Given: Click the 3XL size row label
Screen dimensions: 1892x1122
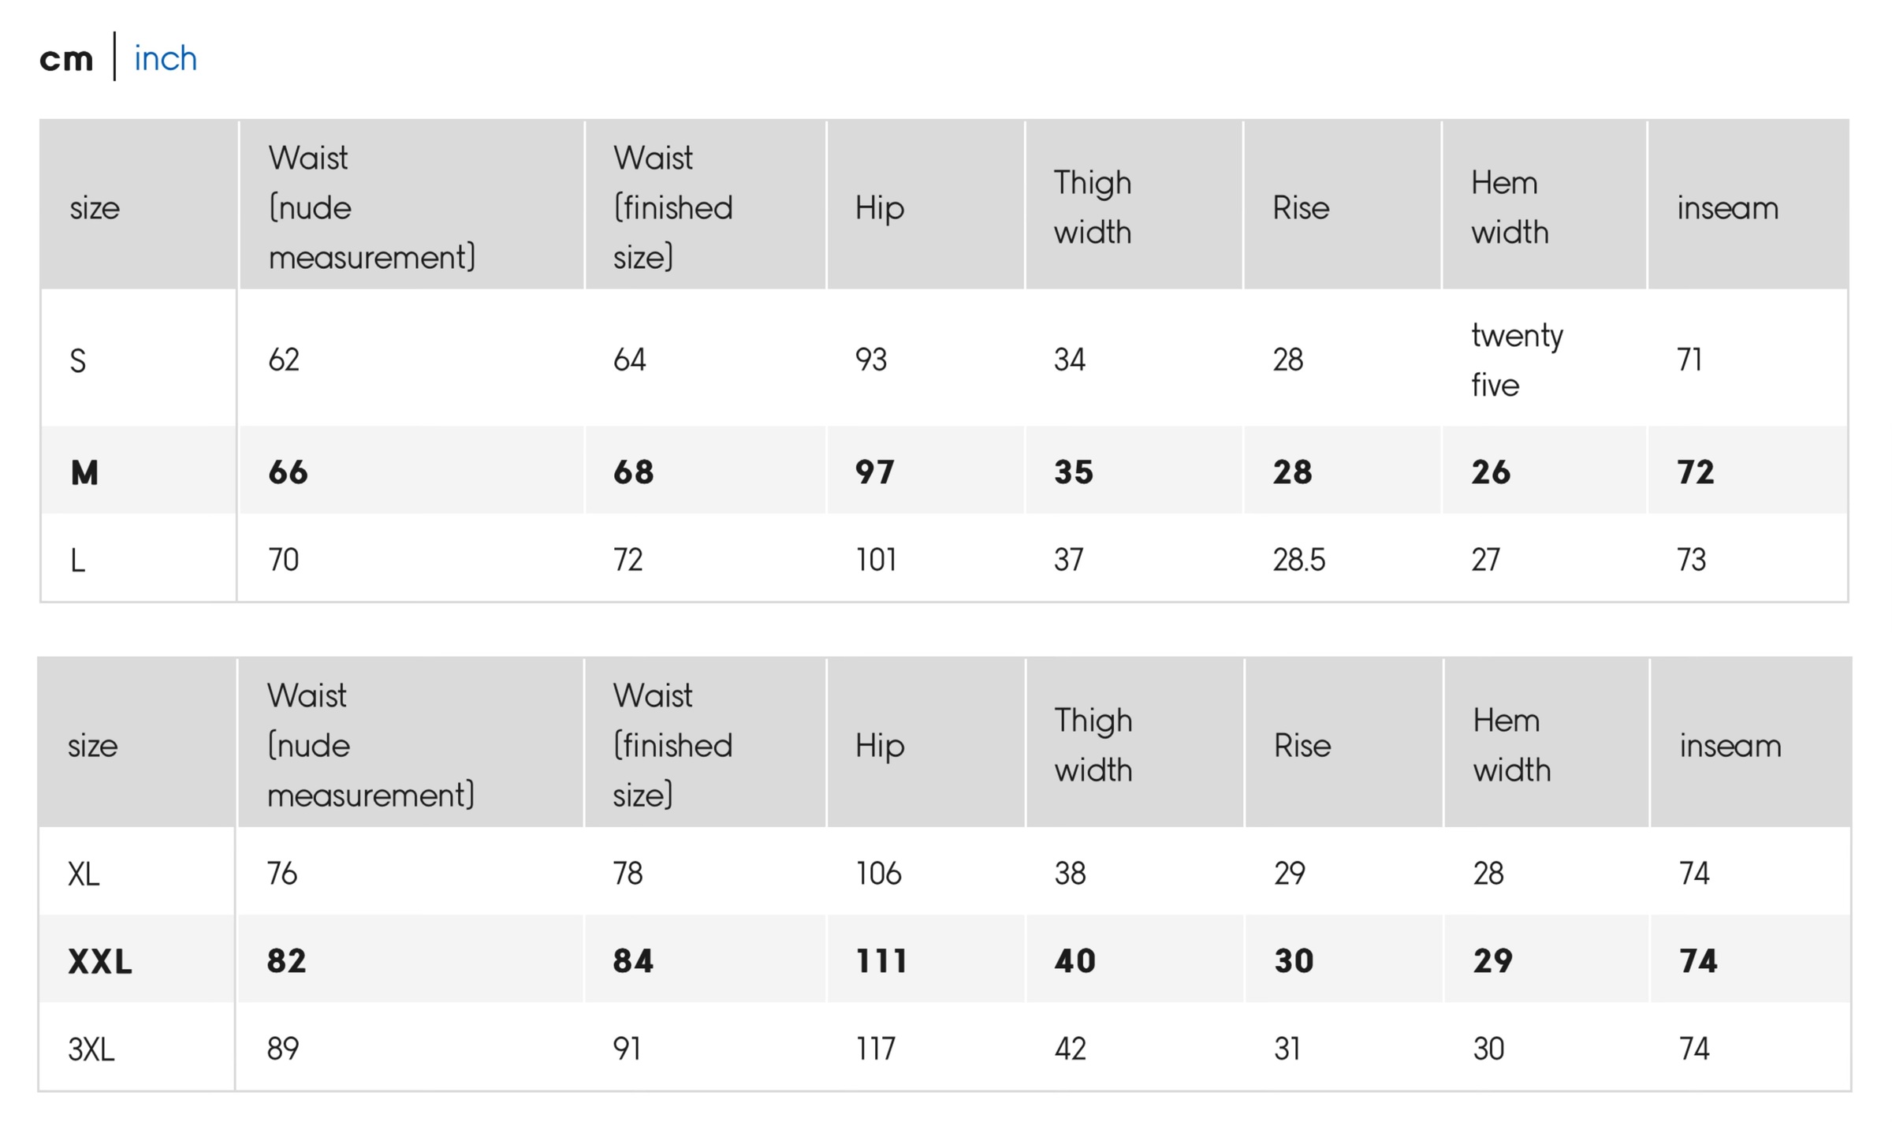Looking at the screenshot, I should (91, 1049).
